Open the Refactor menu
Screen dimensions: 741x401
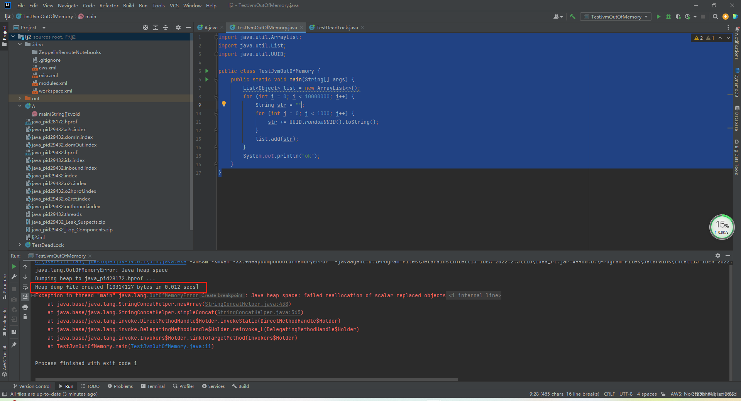click(x=109, y=5)
